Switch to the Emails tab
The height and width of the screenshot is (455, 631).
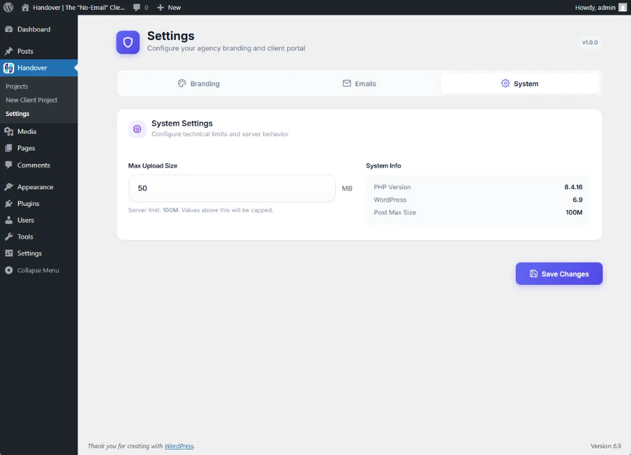pos(359,84)
